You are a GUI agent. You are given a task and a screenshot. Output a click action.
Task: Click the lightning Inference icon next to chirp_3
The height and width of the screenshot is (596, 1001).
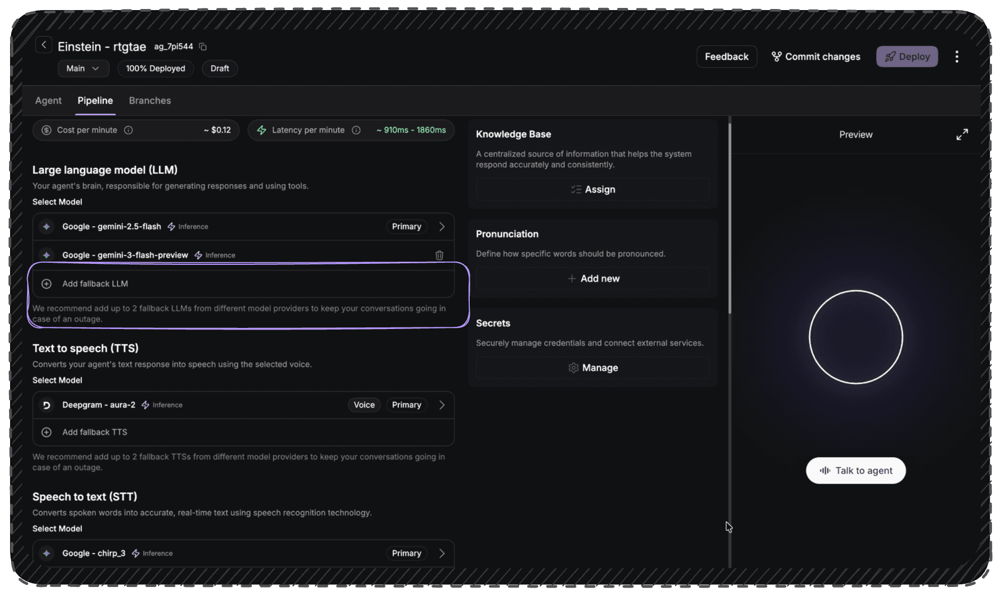(136, 554)
